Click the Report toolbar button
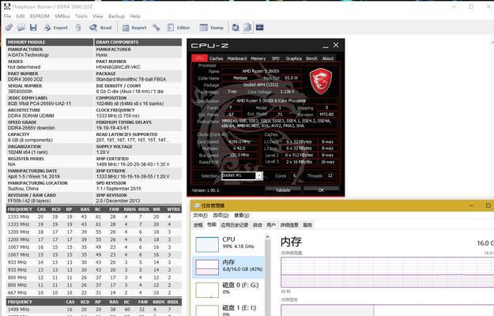Image resolution: width=494 pixels, height=316 pixels. click(x=134, y=28)
